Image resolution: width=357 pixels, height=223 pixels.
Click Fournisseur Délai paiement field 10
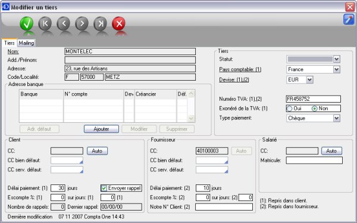[203, 188]
